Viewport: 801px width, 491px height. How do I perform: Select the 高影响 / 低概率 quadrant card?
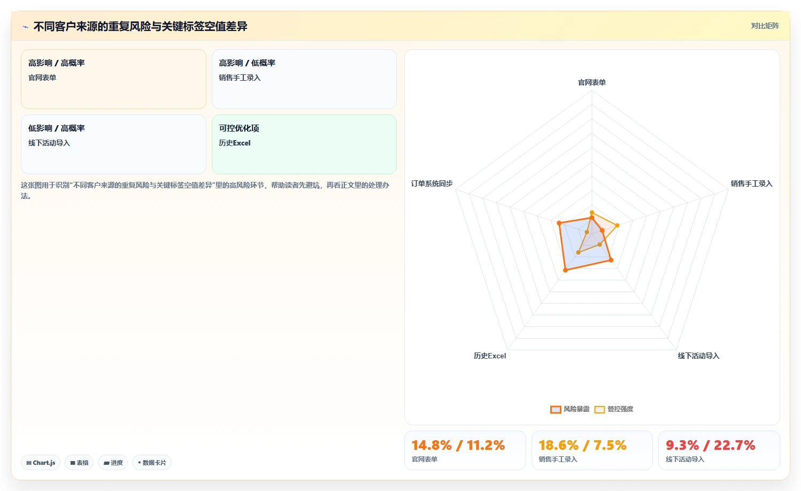click(x=304, y=79)
